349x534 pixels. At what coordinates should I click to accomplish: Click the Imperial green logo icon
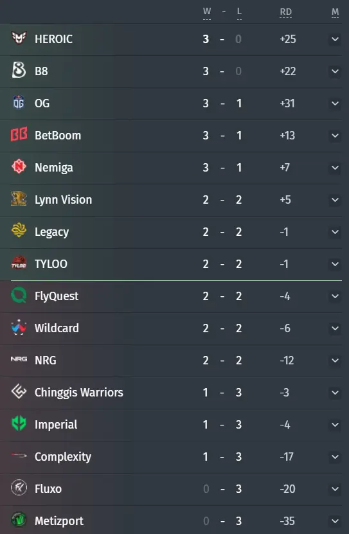coord(19,423)
